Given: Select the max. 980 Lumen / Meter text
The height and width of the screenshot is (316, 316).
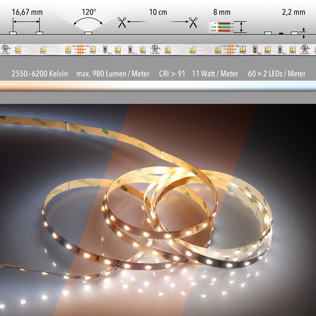Looking at the screenshot, I should pos(113,74).
